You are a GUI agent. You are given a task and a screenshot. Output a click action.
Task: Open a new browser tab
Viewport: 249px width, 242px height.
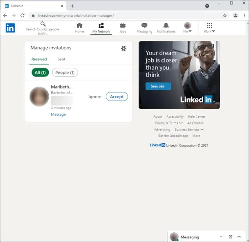click(x=72, y=6)
